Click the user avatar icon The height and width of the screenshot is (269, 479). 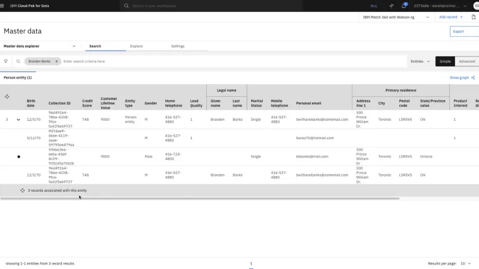pyautogui.click(x=475, y=6)
